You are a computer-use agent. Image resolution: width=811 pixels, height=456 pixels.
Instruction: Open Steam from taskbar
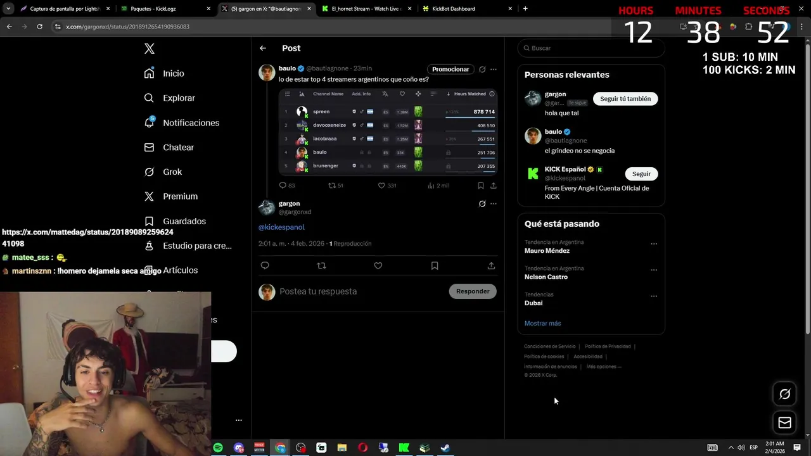445,448
